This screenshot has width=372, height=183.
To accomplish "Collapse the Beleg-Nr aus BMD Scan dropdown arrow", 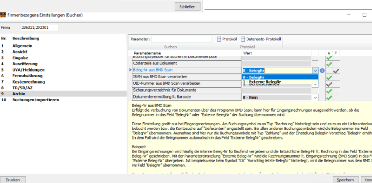I will (x=315, y=71).
